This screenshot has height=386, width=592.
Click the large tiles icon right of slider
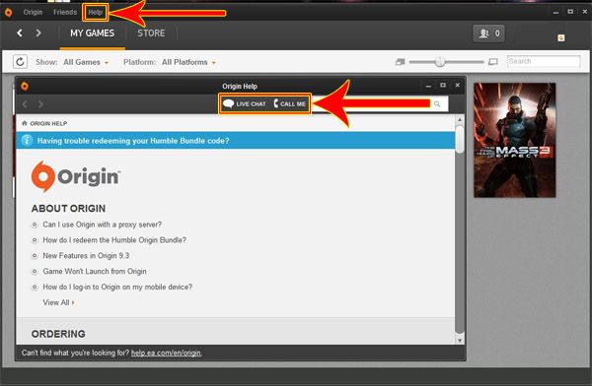click(492, 62)
